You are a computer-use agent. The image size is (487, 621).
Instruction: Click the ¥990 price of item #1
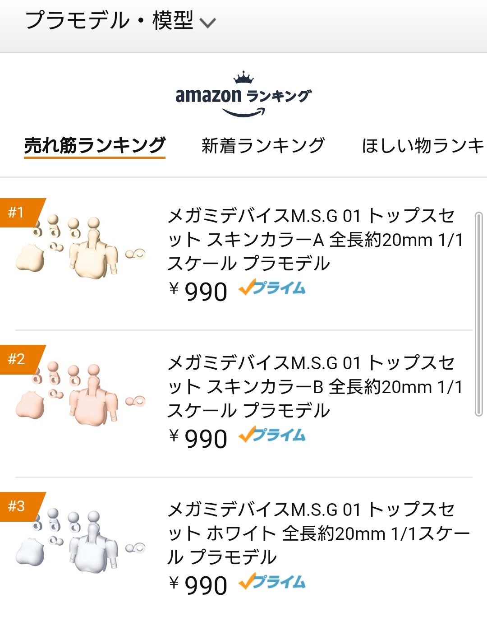click(198, 292)
